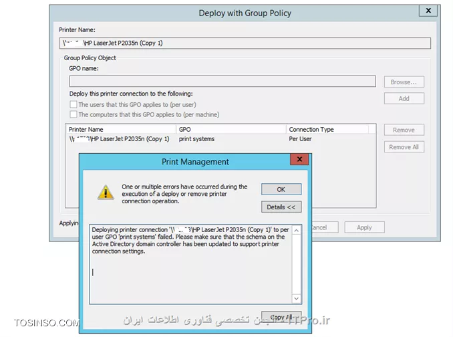Click scroll down arrow in error details box
Image resolution: width=453 pixels, height=337 pixels.
click(x=297, y=298)
